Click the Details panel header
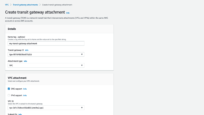The height and width of the screenshot is (115, 204). point(59,29)
